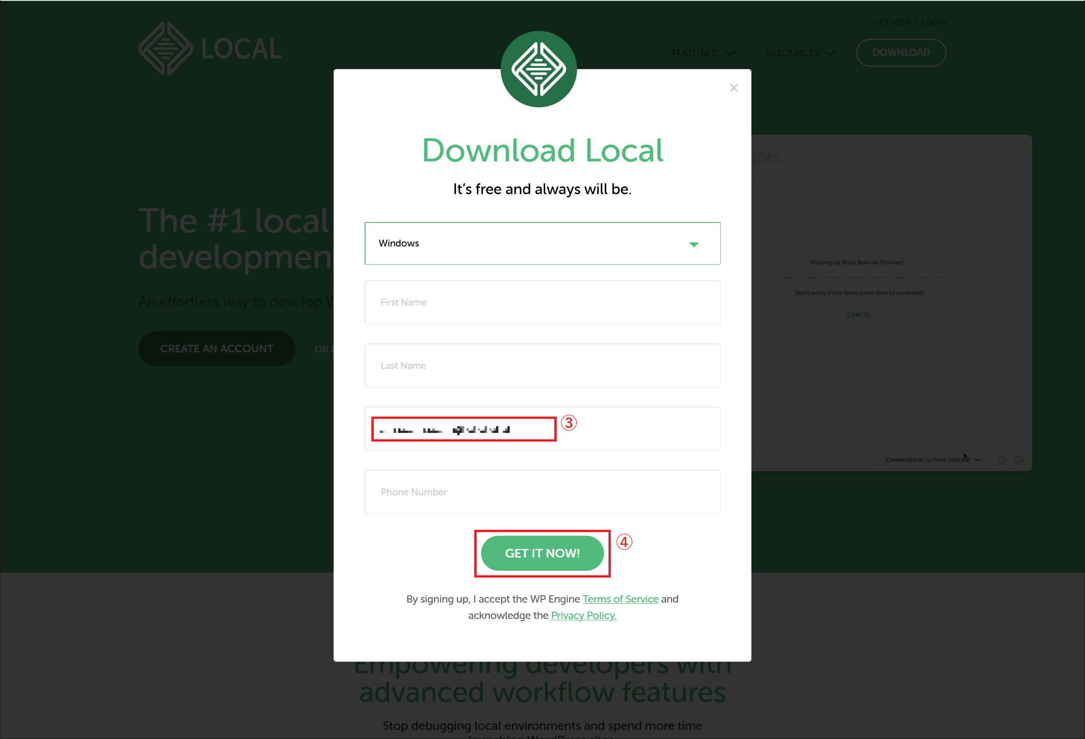Click the GET IT NOW! button
This screenshot has height=739, width=1085.
542,553
